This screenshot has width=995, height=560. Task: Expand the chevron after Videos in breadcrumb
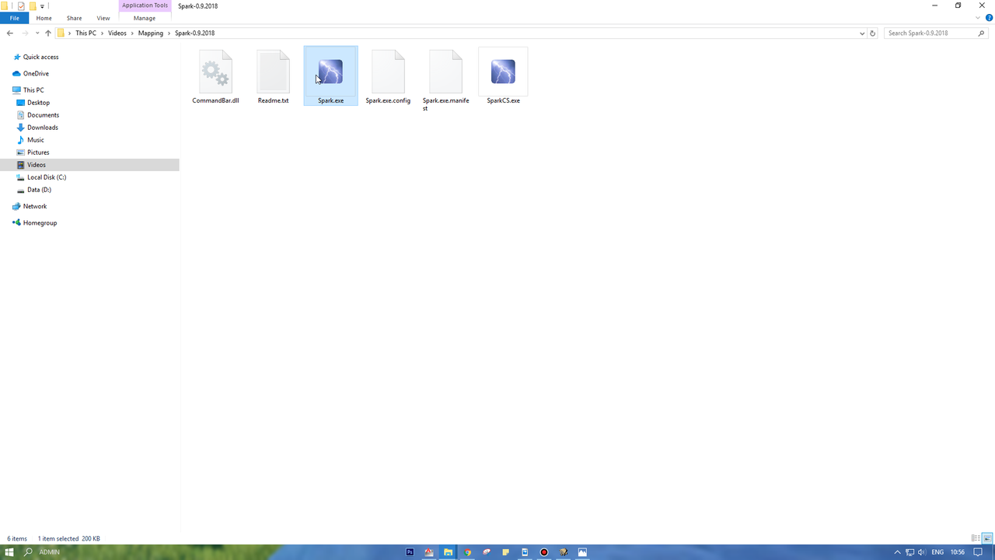132,33
